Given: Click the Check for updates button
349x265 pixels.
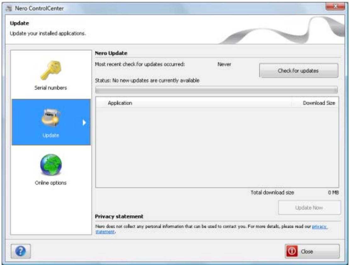Looking at the screenshot, I should pos(299,71).
